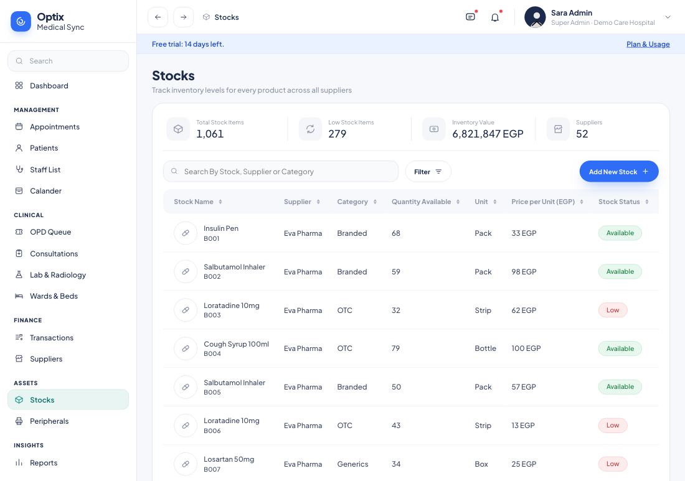The height and width of the screenshot is (481, 685).
Task: Open the notifications bell
Action: coord(495,17)
